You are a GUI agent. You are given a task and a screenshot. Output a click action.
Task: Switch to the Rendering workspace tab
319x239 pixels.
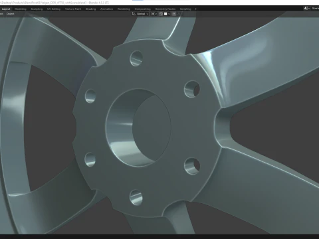pyautogui.click(x=124, y=9)
